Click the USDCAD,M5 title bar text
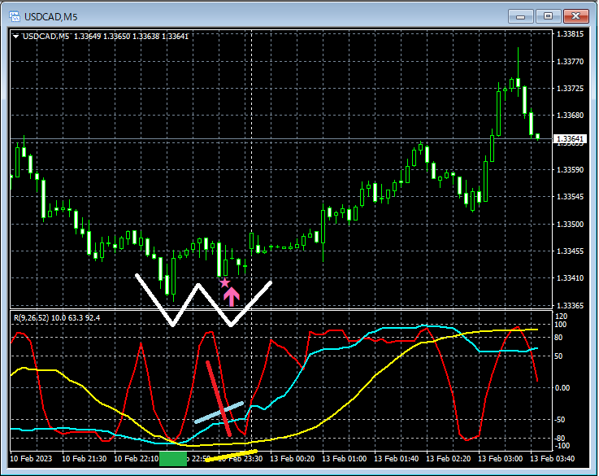This screenshot has width=599, height=476. coord(51,17)
